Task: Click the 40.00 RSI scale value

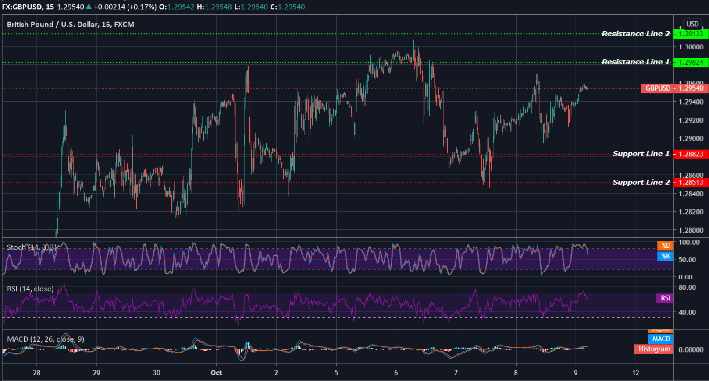Action: 687,313
